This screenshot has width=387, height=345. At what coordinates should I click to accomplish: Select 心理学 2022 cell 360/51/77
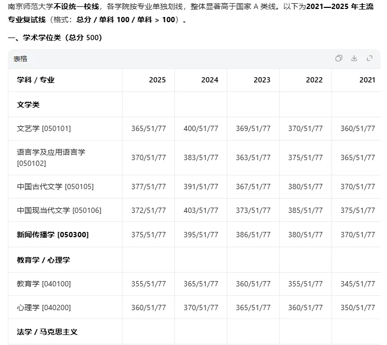[306, 307]
